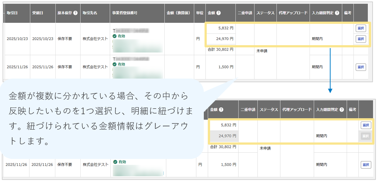Select 選択 button for 24,970 円 in top table
Screen dimensions: 377x181
tap(361, 39)
